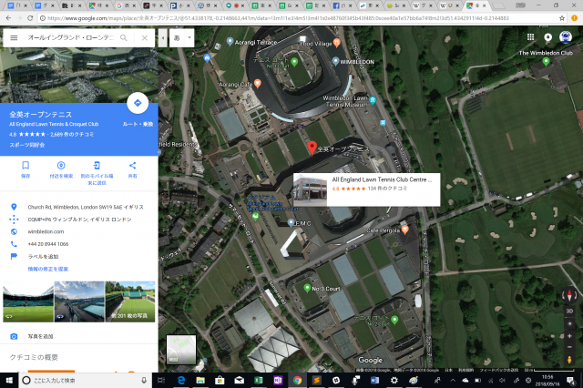
Task: Click ラベルを追加 add label
Action: coord(43,257)
